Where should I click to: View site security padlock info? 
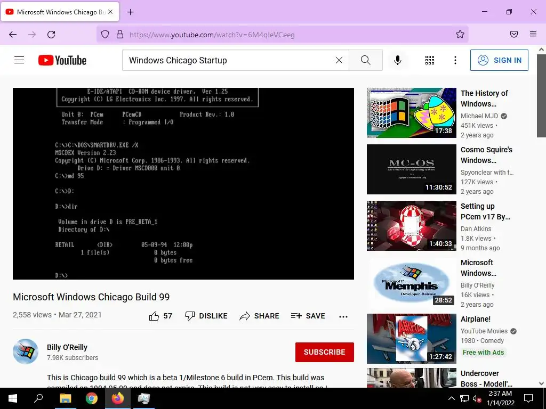(120, 34)
